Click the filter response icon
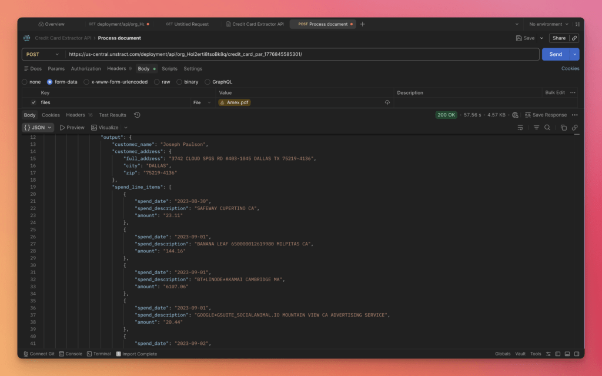The image size is (602, 376). [536, 128]
